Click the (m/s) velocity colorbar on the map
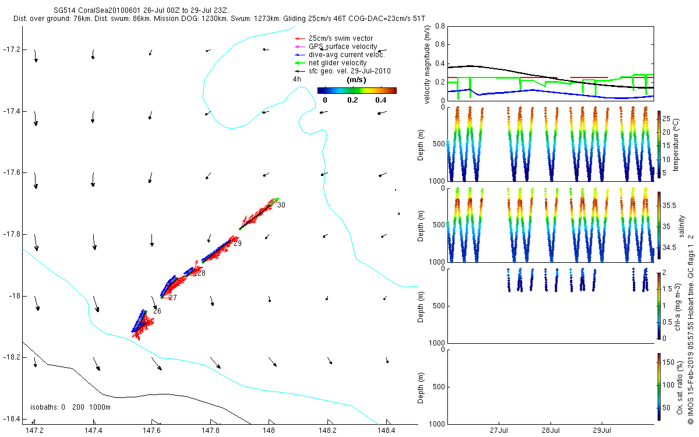The height and width of the screenshot is (437, 699). click(x=357, y=90)
